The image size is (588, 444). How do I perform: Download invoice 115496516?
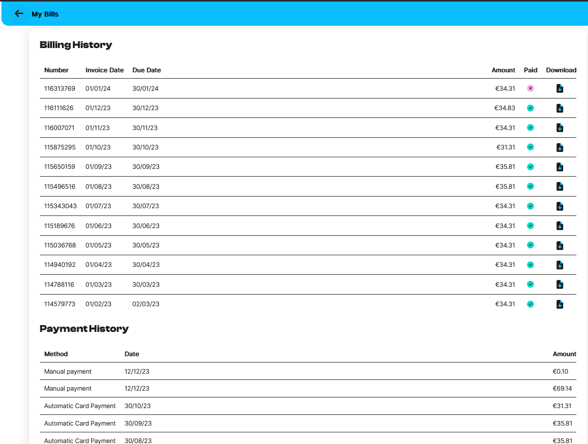click(x=560, y=186)
